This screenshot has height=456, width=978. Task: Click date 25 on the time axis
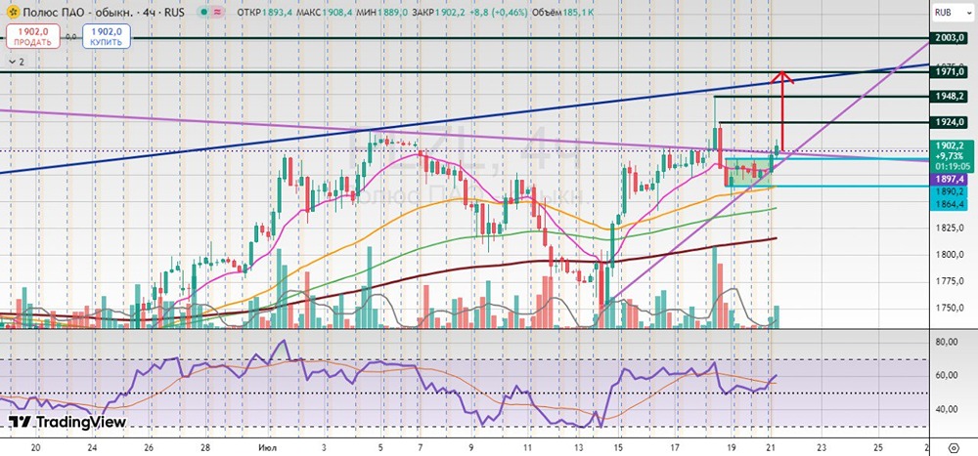[x=878, y=447]
